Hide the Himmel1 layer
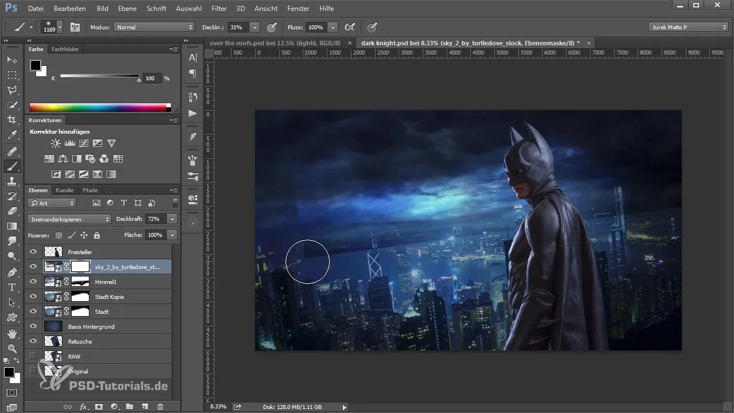 33,282
